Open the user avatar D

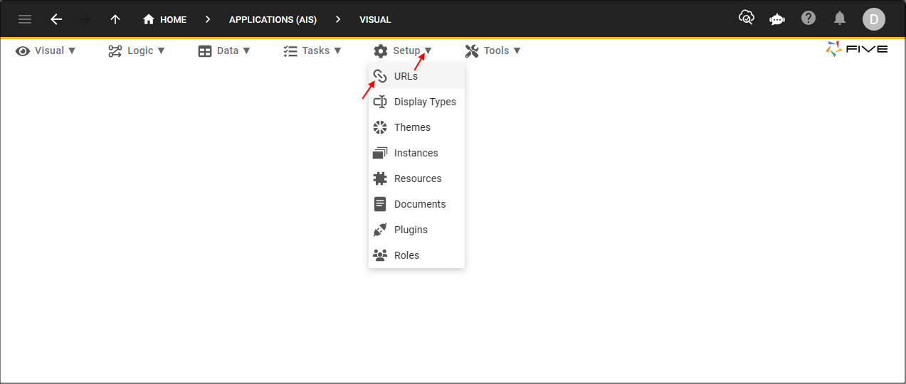(873, 19)
